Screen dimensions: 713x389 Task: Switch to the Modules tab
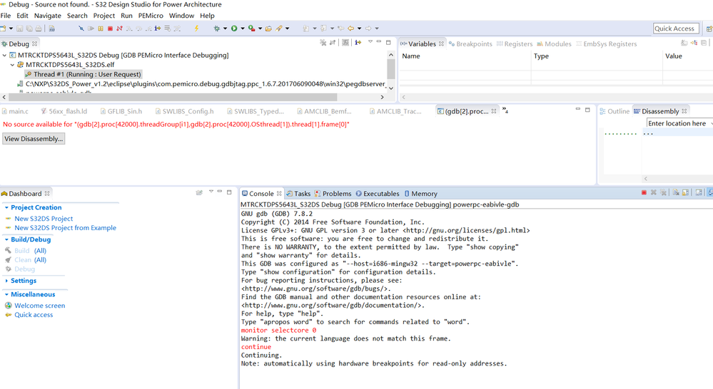click(554, 44)
